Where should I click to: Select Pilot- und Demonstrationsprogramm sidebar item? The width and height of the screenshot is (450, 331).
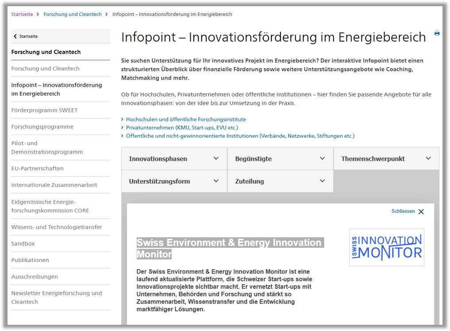click(x=47, y=147)
